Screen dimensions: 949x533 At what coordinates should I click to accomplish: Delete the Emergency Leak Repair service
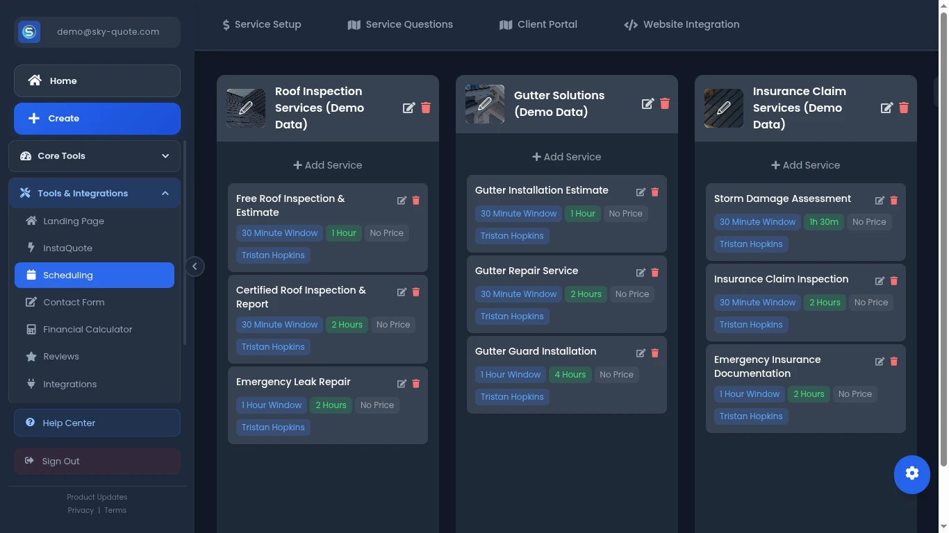pyautogui.click(x=415, y=383)
